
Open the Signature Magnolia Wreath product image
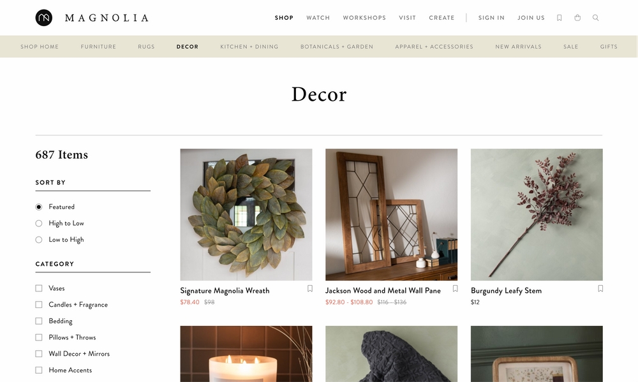246,214
